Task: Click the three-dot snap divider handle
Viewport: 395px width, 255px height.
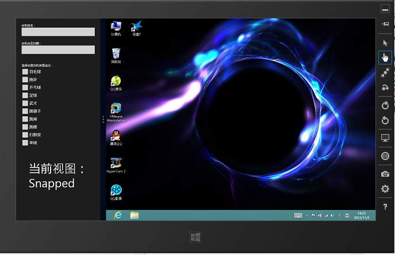Action: (x=103, y=119)
